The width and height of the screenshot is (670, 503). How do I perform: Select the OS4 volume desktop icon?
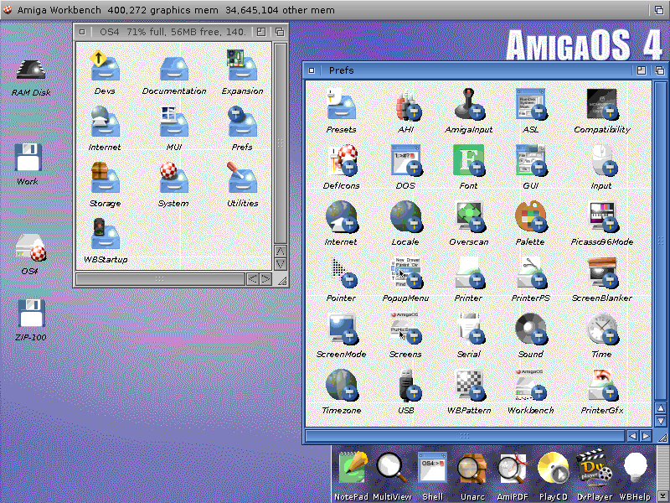tap(30, 248)
